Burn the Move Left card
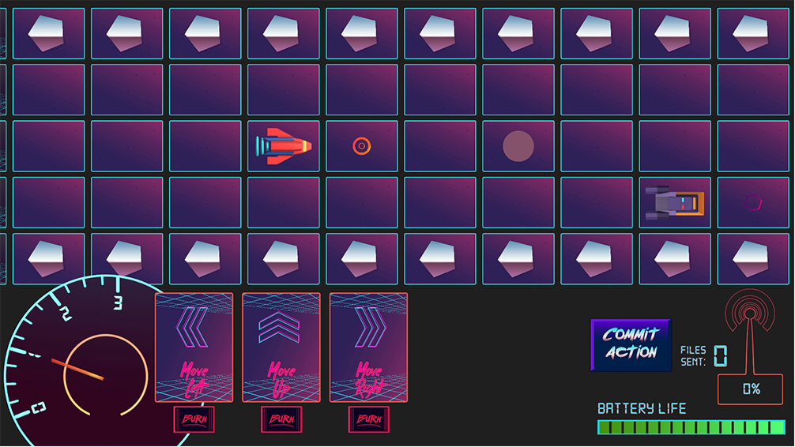This screenshot has width=795, height=447. 194,419
